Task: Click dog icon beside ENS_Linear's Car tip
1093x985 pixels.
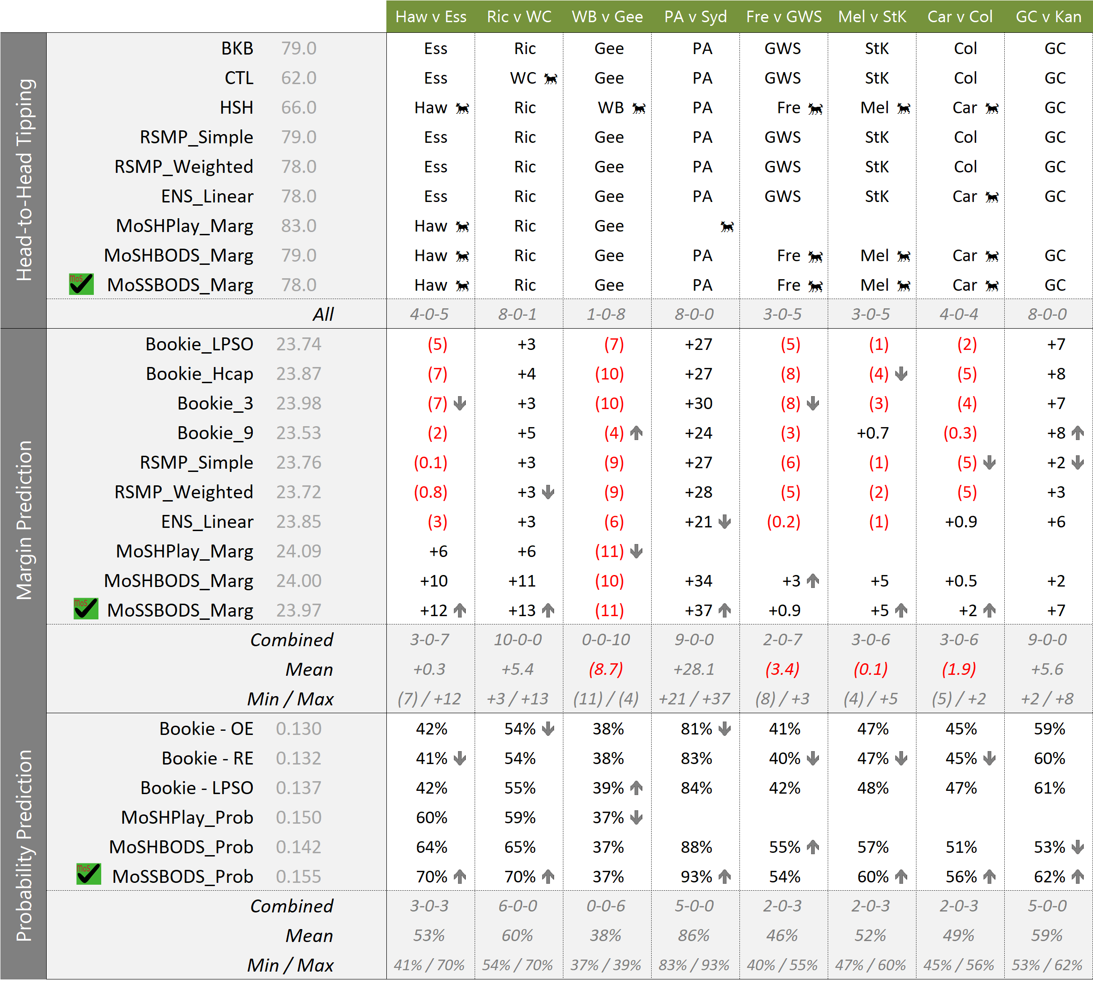Action: (992, 197)
